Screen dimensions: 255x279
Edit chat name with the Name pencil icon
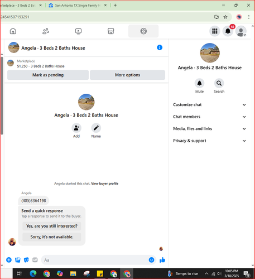click(96, 128)
